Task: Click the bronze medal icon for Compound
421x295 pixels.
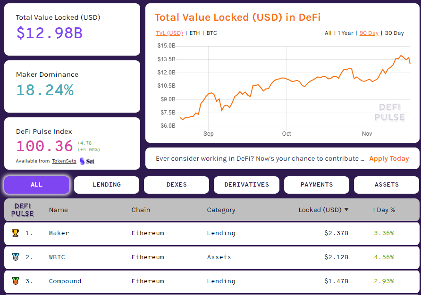Action: coord(16,281)
